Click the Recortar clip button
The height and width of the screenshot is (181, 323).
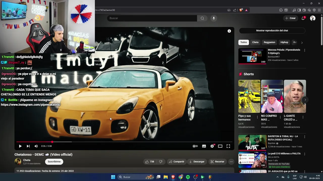(218, 162)
